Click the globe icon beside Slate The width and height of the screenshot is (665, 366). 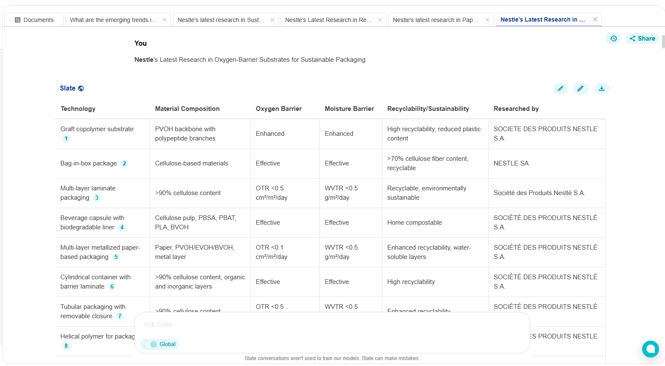pyautogui.click(x=81, y=88)
